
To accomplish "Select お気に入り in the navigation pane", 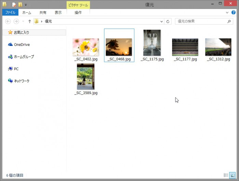I will point(34,33).
